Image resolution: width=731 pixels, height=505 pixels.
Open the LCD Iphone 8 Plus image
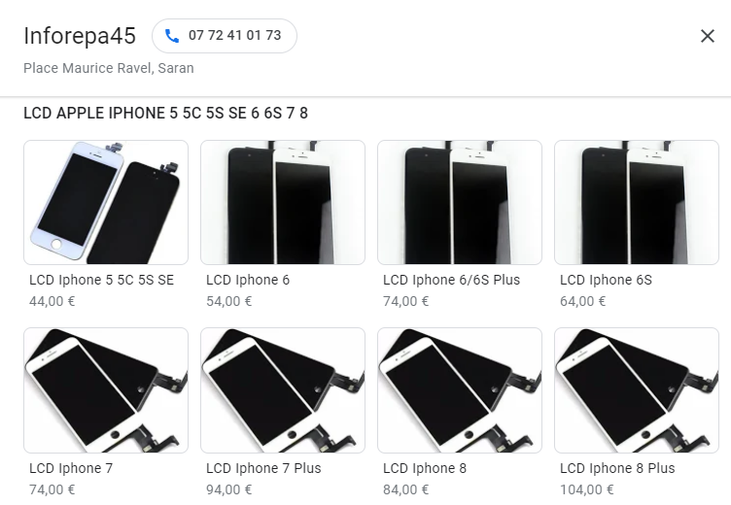click(637, 390)
